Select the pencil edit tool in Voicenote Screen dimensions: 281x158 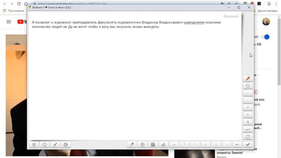(55, 144)
